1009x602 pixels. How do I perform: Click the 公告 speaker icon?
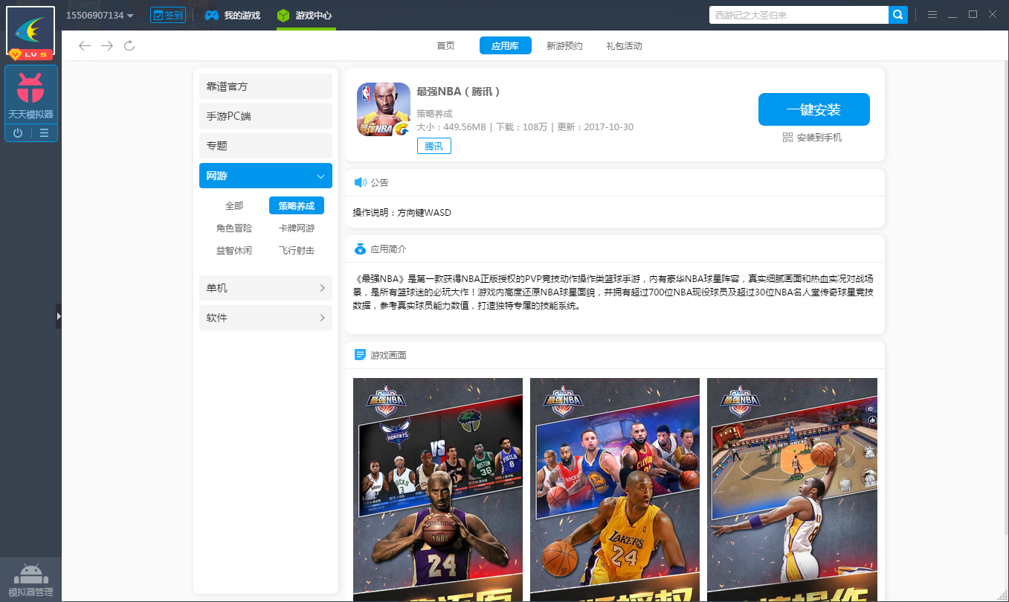pos(361,182)
